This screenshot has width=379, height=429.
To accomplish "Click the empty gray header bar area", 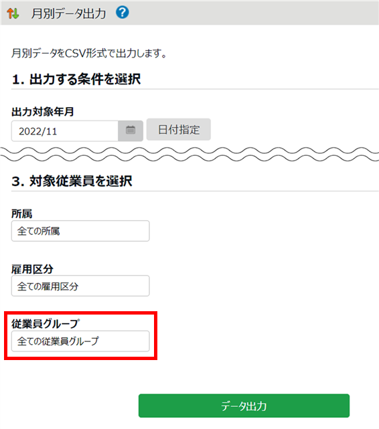I will point(253,13).
